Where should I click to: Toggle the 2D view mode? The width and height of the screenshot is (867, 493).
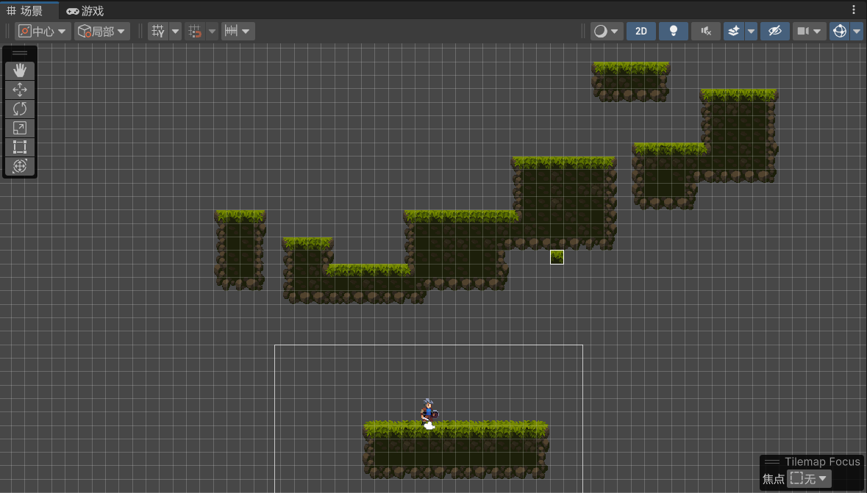coord(641,31)
